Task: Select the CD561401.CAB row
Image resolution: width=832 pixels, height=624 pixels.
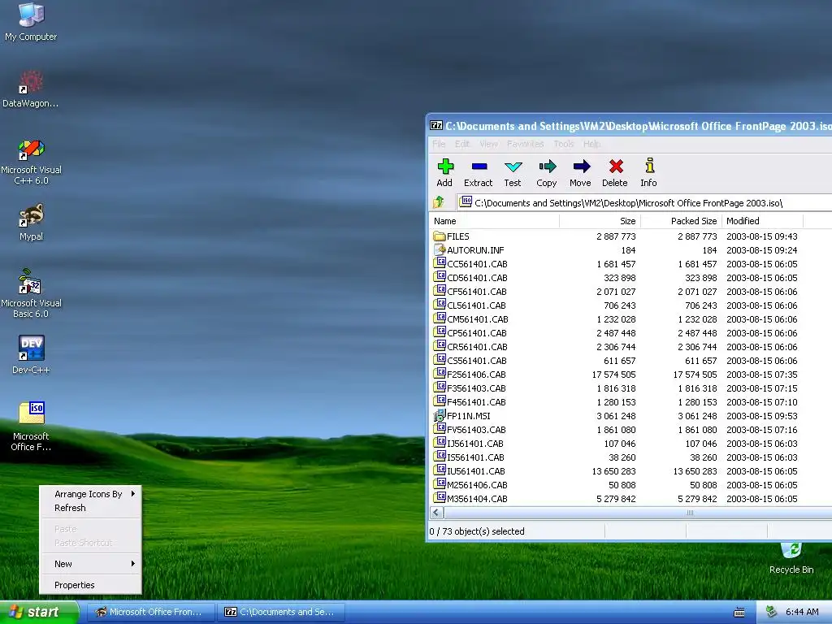Action: point(630,278)
